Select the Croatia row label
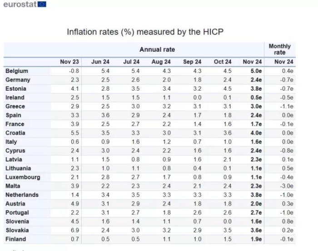The height and width of the screenshot is (251, 318). coord(15,133)
